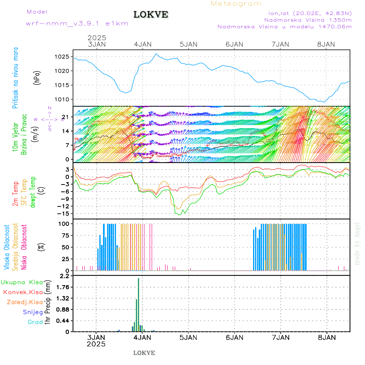The height and width of the screenshot is (365, 365).
Task: Click the '1020' pressure axis value
Action: (x=62, y=71)
